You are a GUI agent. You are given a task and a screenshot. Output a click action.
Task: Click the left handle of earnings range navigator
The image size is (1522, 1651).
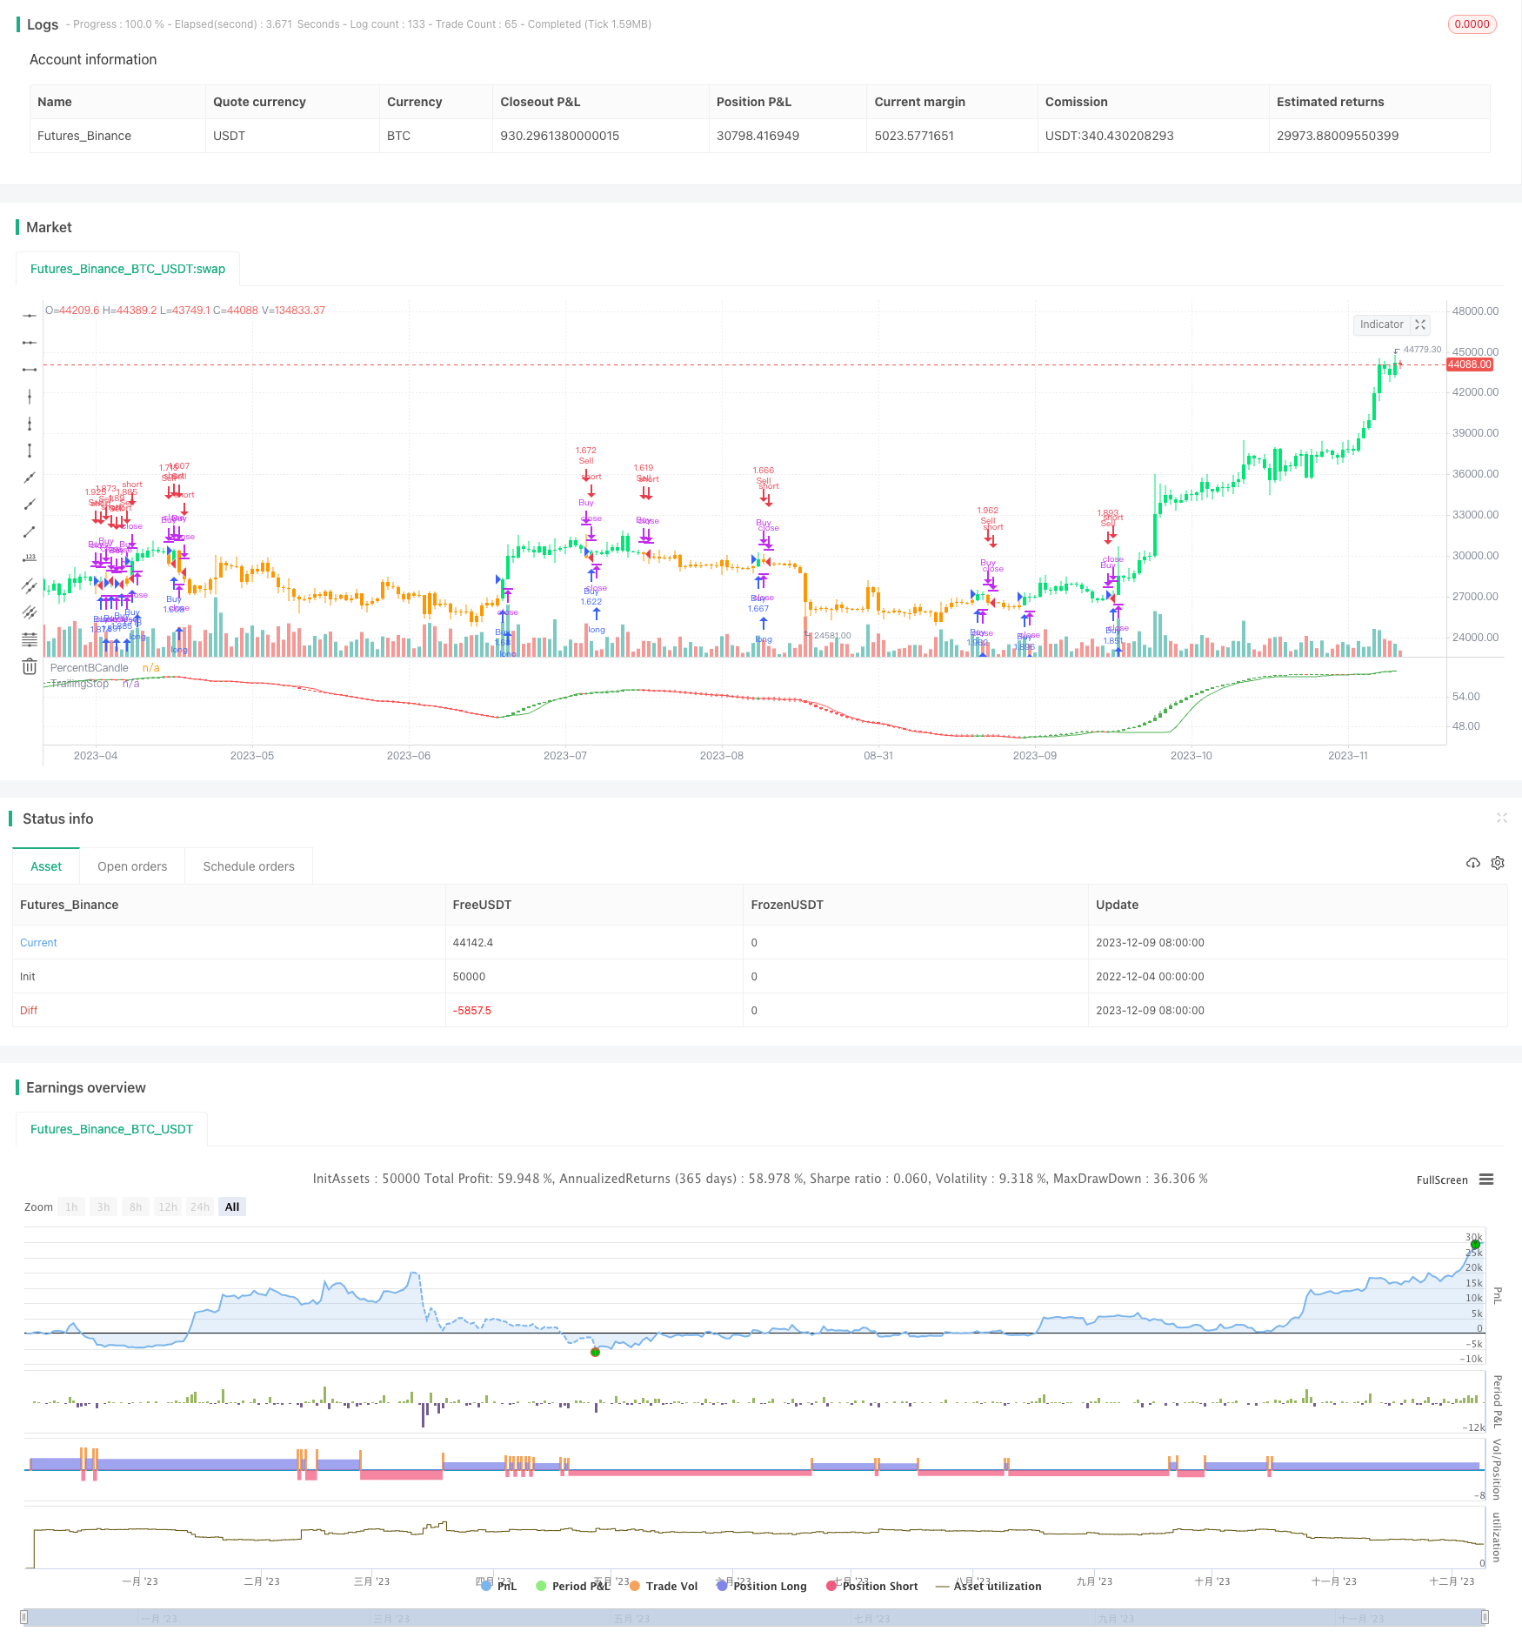24,1617
